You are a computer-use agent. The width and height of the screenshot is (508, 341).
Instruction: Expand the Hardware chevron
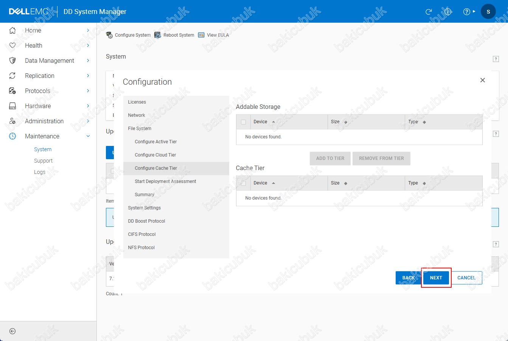pos(88,106)
